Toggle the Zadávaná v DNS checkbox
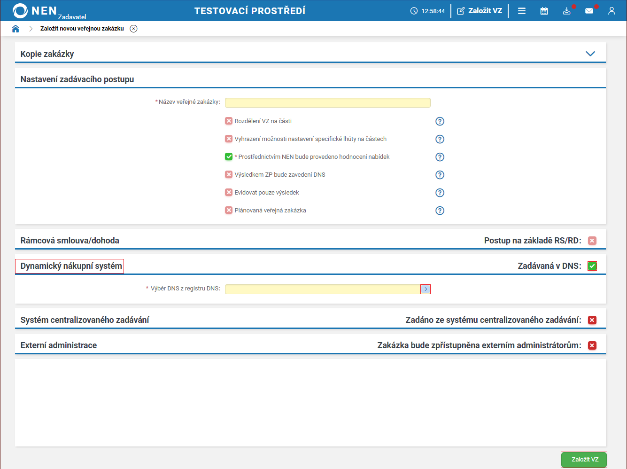The width and height of the screenshot is (627, 469). (x=592, y=266)
